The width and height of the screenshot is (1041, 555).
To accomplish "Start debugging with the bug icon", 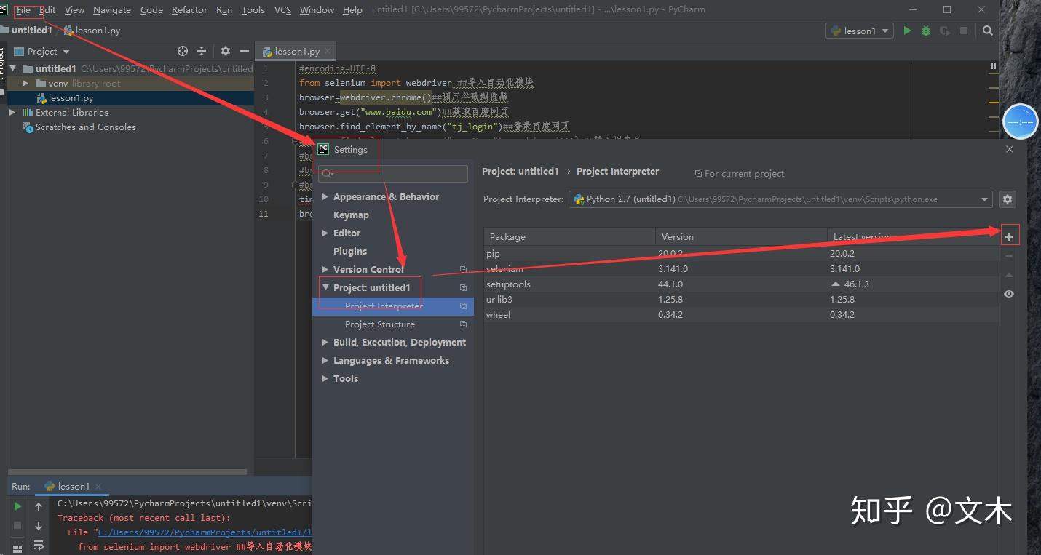I will click(x=926, y=31).
